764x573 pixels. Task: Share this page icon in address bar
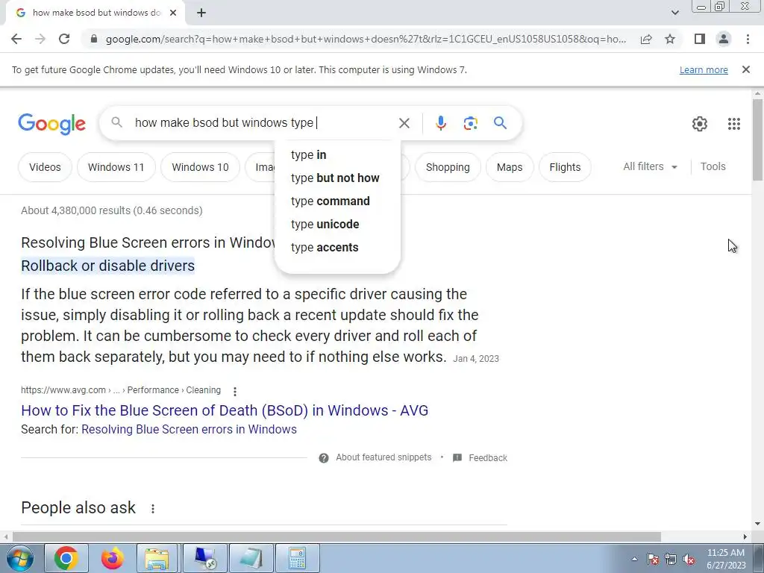(646, 39)
